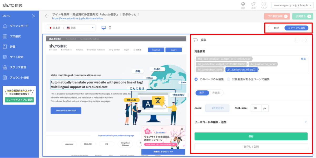Open the notifications megaphone icon
This screenshot has width=316, height=158.
click(x=253, y=4)
